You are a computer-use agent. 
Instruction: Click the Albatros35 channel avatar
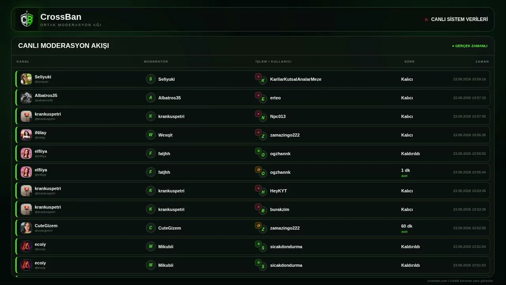(x=26, y=98)
